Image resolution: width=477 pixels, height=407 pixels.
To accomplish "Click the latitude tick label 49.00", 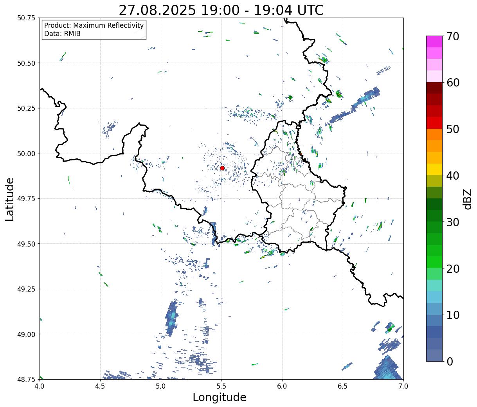I will [26, 334].
